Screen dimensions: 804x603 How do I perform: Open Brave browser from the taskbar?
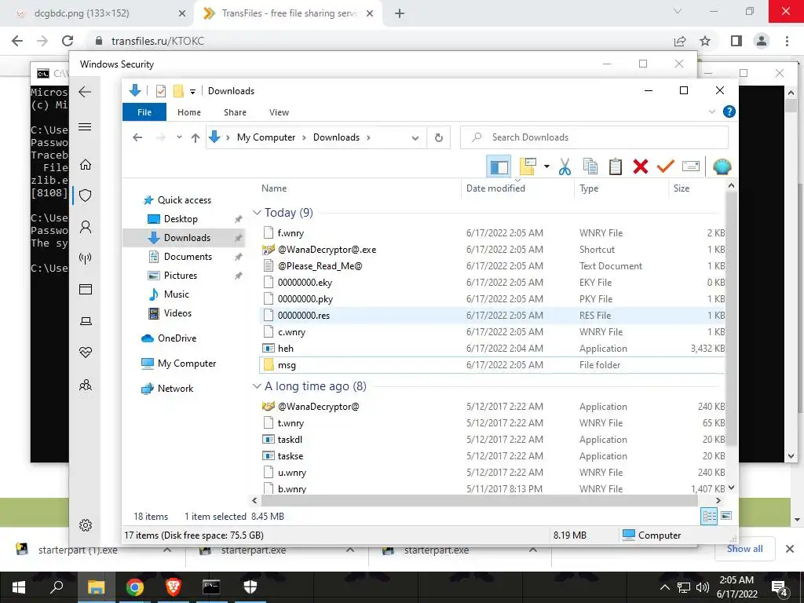click(x=173, y=587)
